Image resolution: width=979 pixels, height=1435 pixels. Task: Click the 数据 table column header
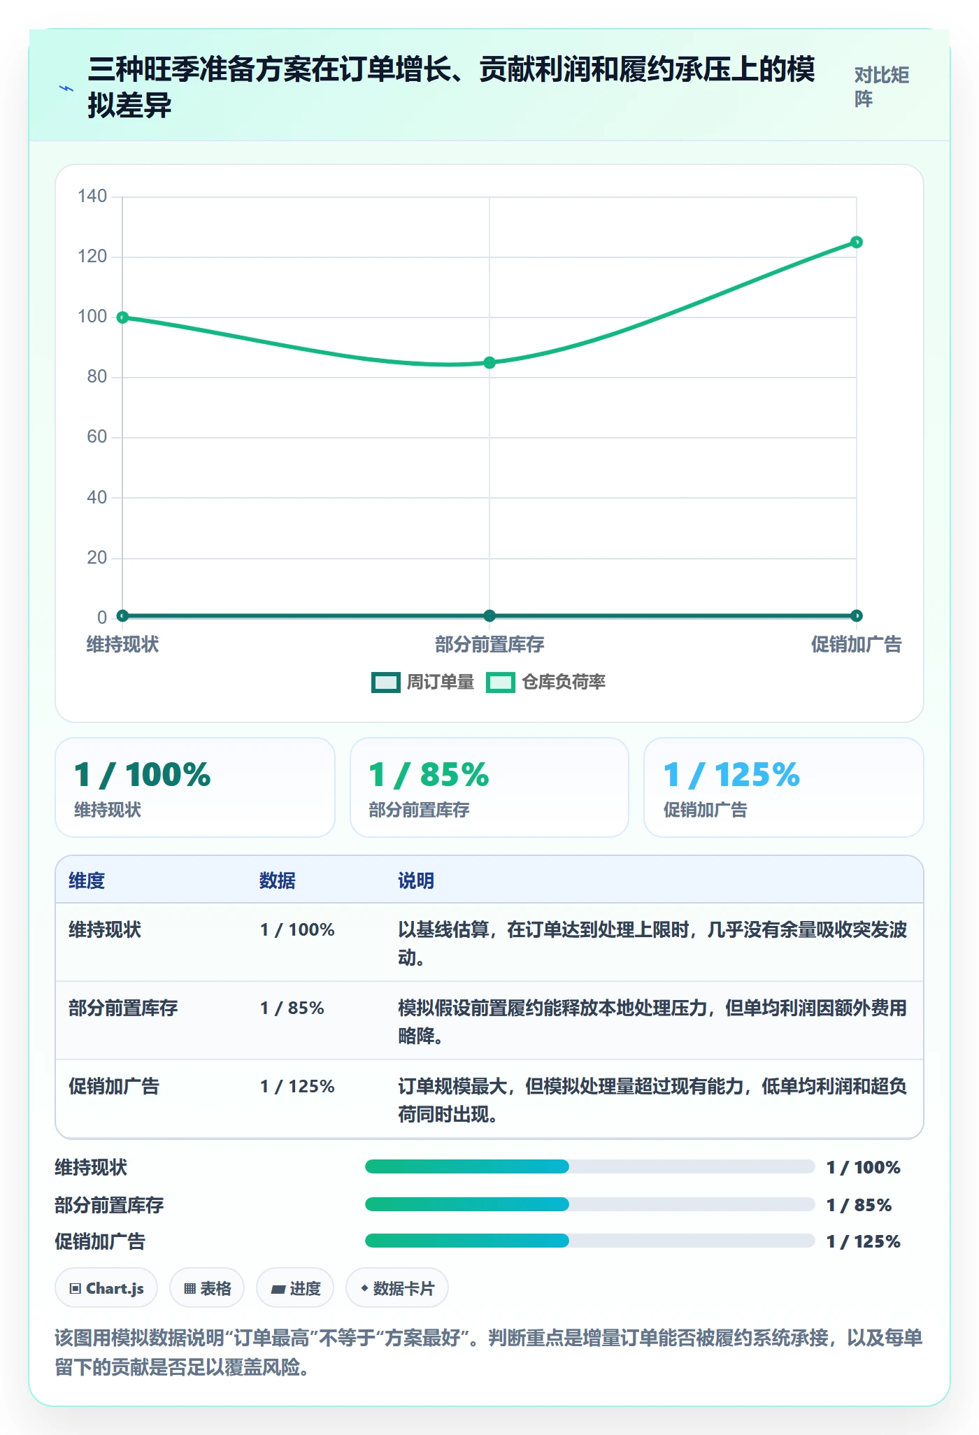(x=278, y=880)
